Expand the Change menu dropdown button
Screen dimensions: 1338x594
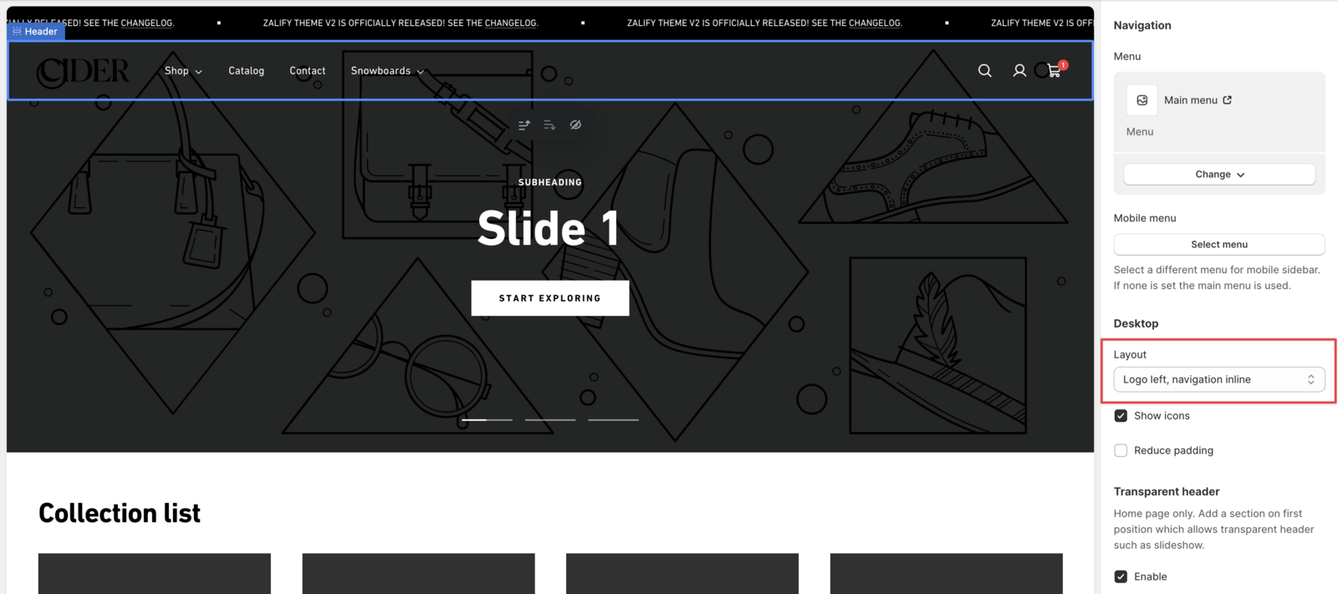pos(1218,175)
